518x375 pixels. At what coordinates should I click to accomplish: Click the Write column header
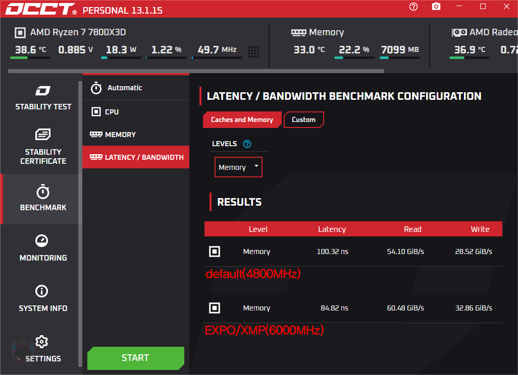point(480,229)
